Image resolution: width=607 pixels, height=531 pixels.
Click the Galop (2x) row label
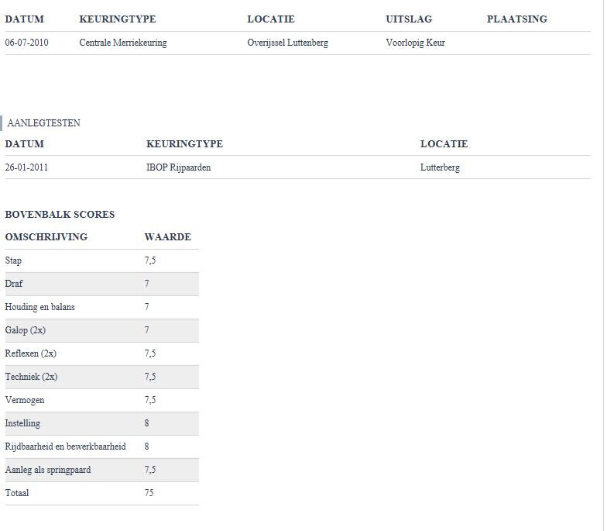point(26,330)
